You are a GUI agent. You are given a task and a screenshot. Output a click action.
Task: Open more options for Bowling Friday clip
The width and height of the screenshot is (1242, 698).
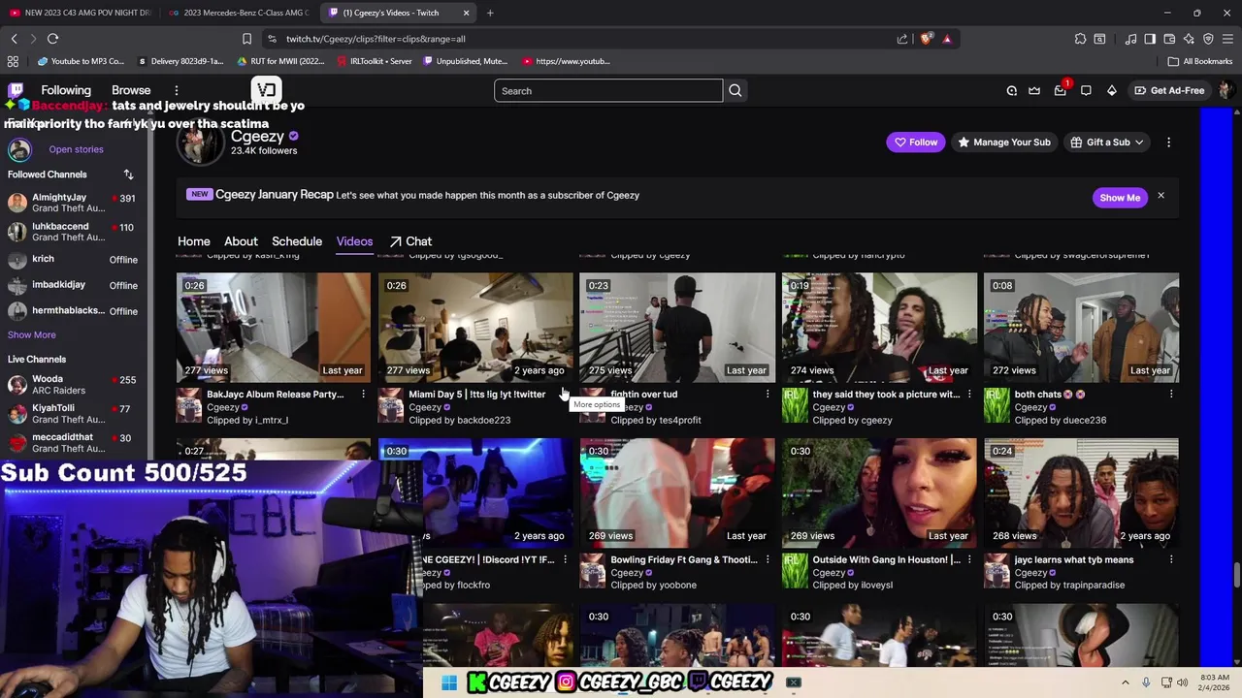point(767,559)
